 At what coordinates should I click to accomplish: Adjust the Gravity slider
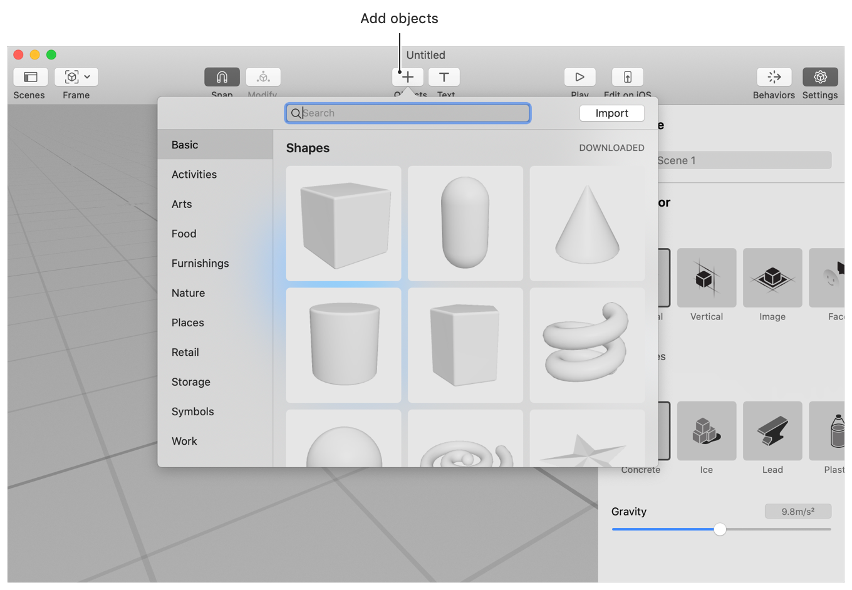(719, 529)
